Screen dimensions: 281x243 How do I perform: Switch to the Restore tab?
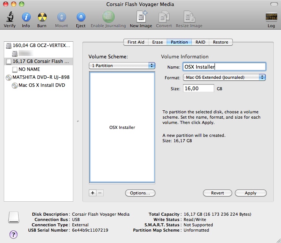click(221, 42)
